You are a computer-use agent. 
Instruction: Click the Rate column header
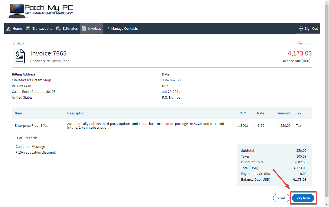tap(261, 113)
